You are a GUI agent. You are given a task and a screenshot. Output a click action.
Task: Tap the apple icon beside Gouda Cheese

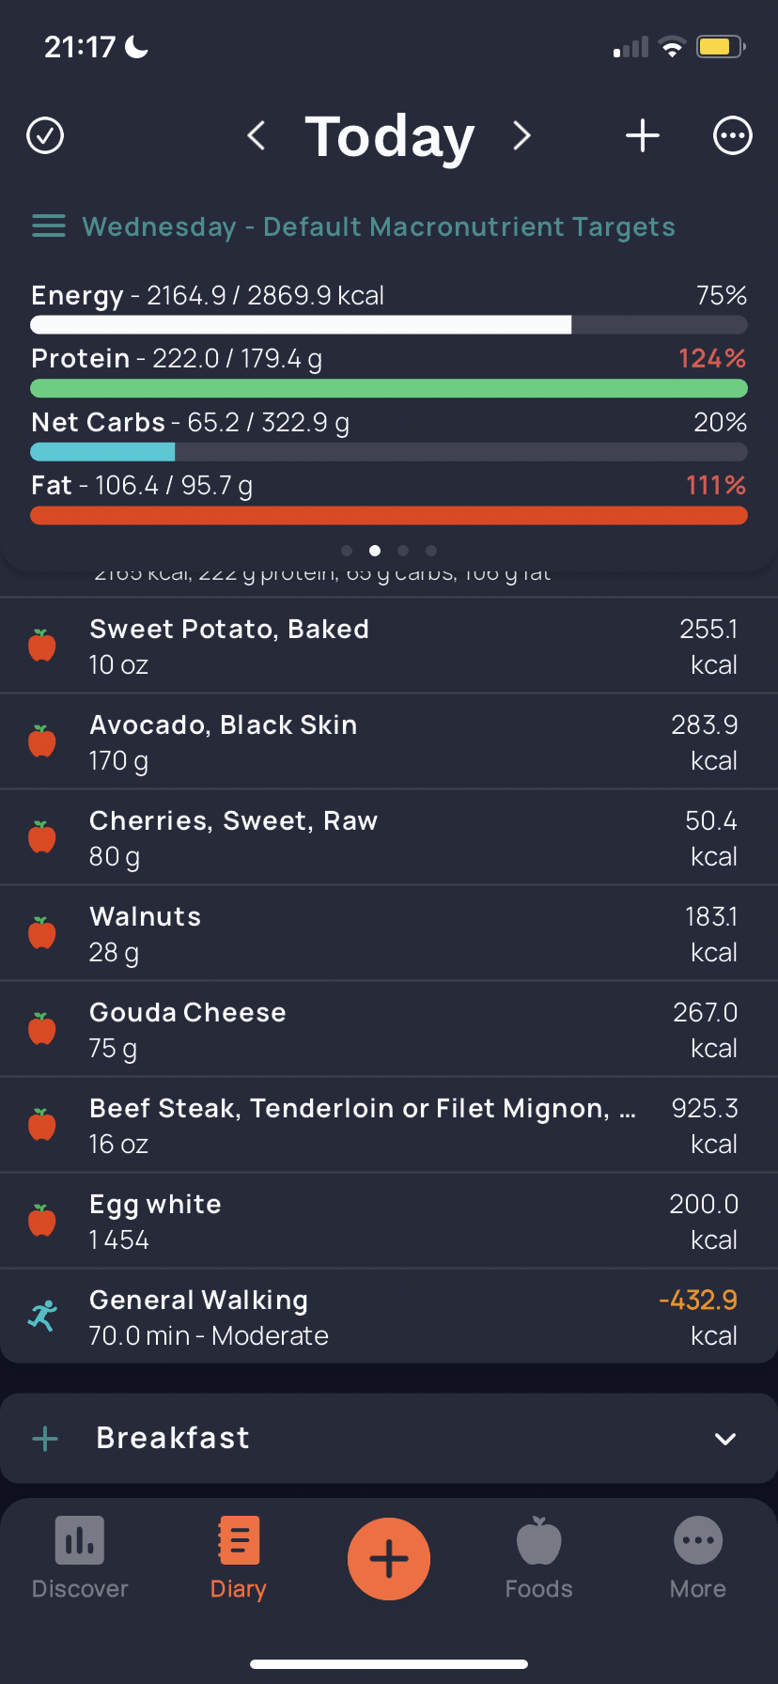(x=42, y=1028)
